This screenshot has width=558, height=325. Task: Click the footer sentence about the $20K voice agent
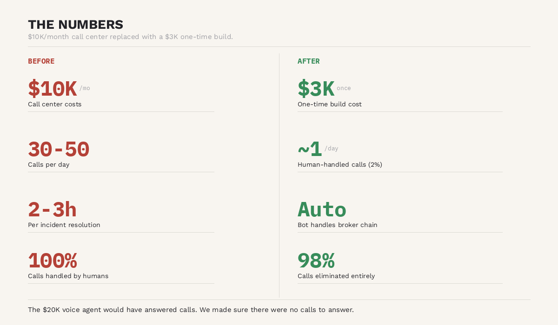(191, 310)
